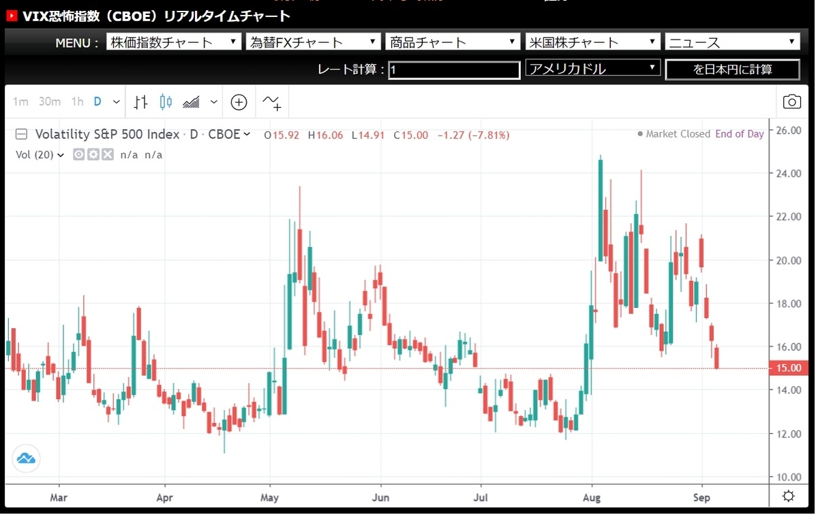Select the D daily timeframe
This screenshot has width=818, height=517.
click(x=97, y=102)
